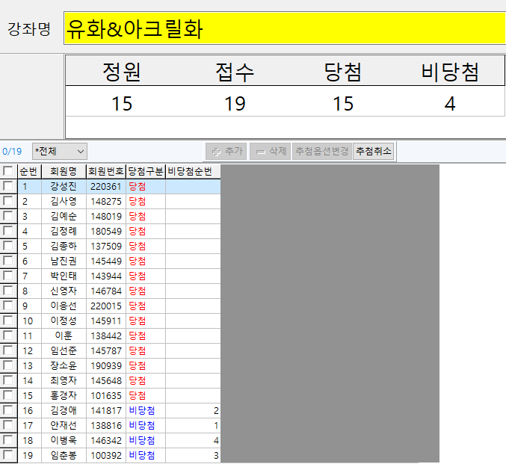
Task: Check the box for row 16 김경애
Action: (7, 410)
